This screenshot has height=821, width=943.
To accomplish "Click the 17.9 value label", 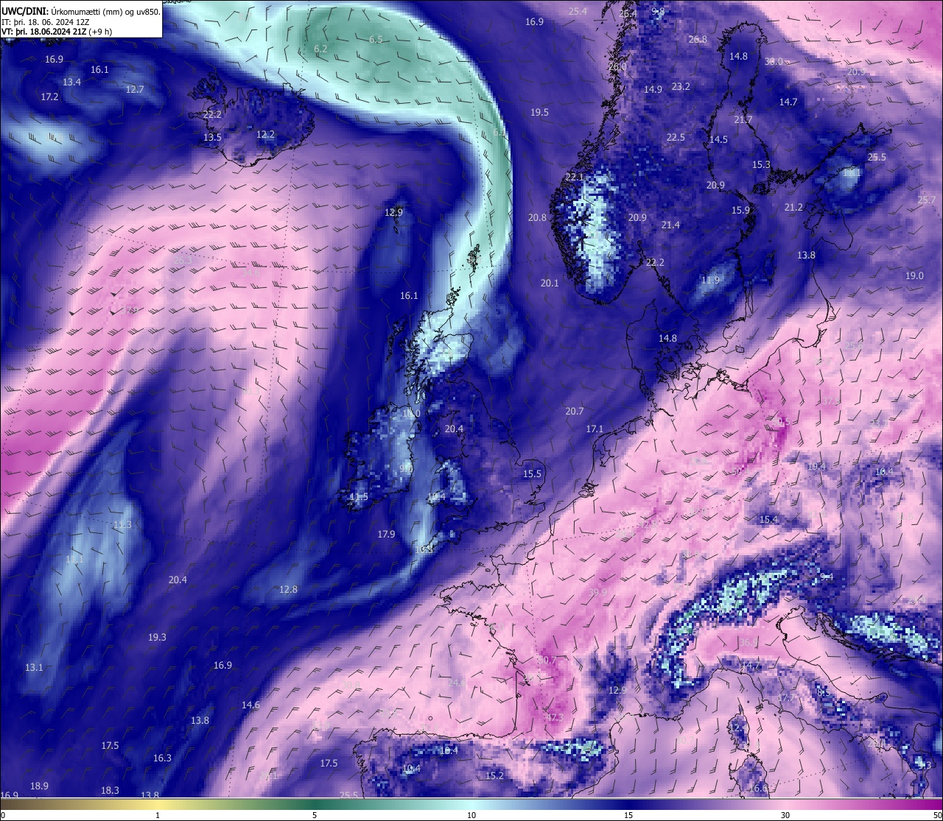I will 386,535.
